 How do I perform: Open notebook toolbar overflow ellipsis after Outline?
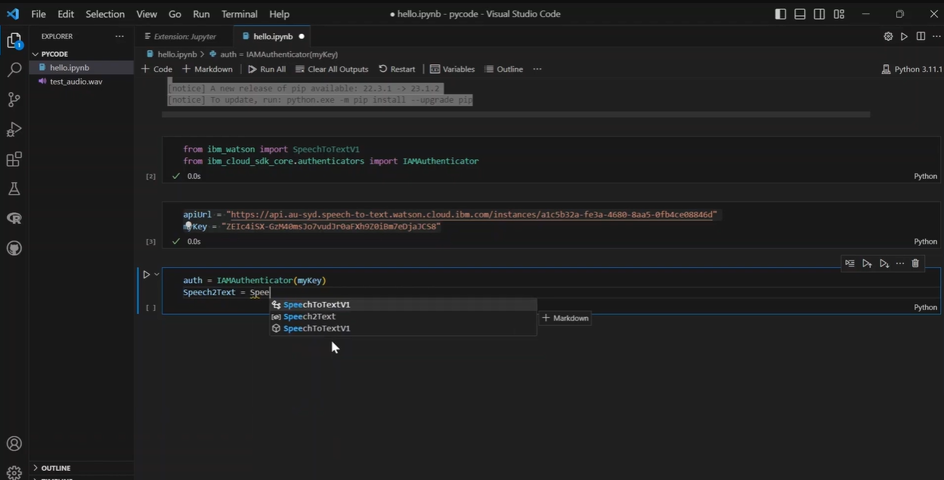[x=537, y=69]
